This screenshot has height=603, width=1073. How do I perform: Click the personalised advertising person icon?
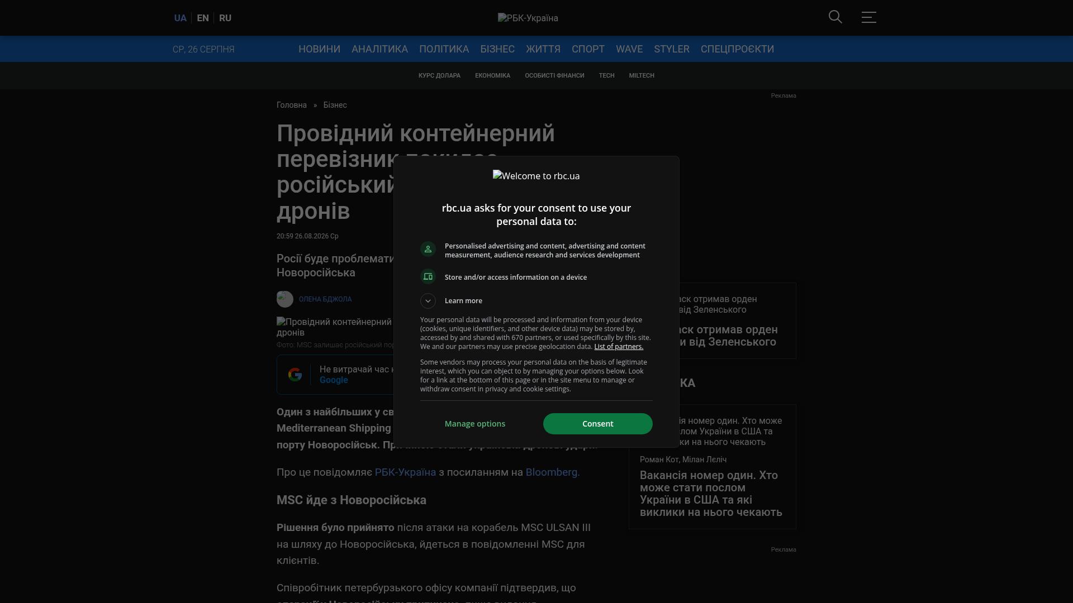(428, 250)
